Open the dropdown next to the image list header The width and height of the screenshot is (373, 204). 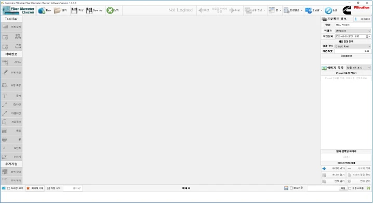358,68
